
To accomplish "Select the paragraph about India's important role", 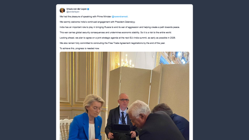I will coord(120,27).
